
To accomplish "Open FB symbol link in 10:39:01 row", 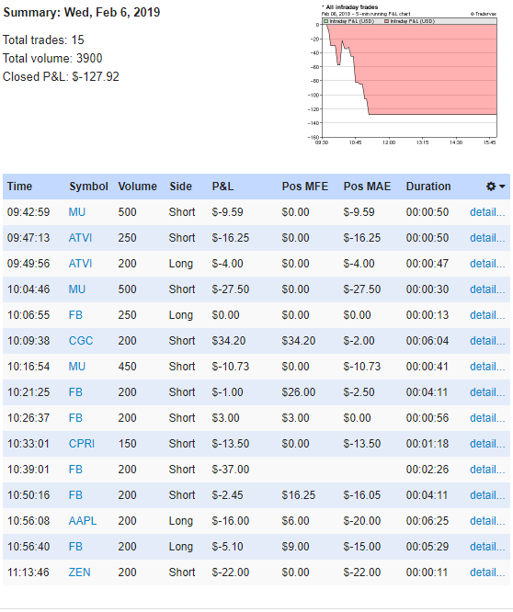I will click(x=75, y=470).
